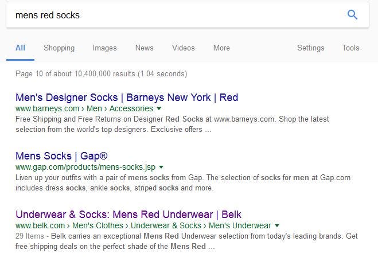This screenshot has width=378, height=261.
Task: Open the 'Mens Socks | Gap®' result
Action: [x=61, y=156]
